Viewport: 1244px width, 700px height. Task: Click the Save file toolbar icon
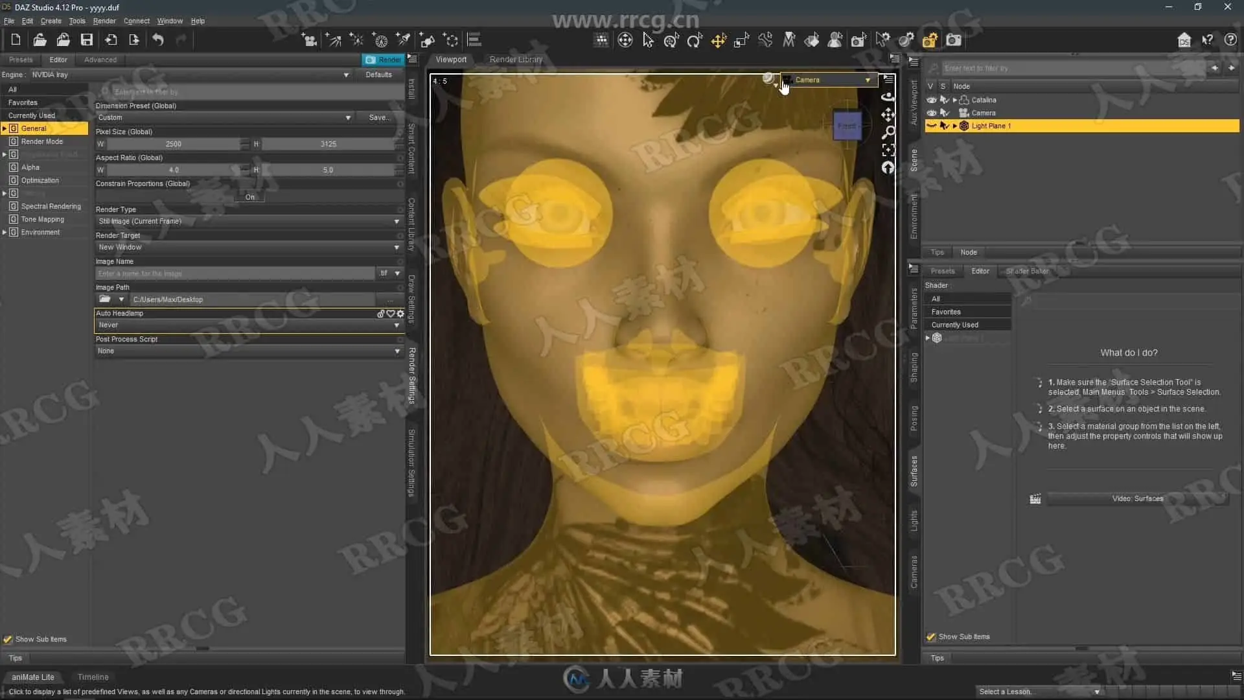click(86, 40)
